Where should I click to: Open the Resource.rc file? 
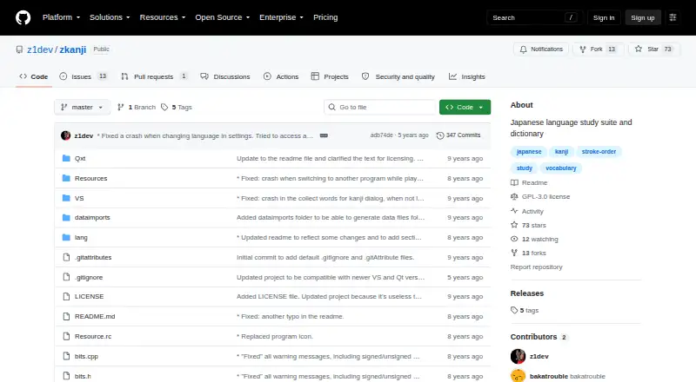click(93, 336)
